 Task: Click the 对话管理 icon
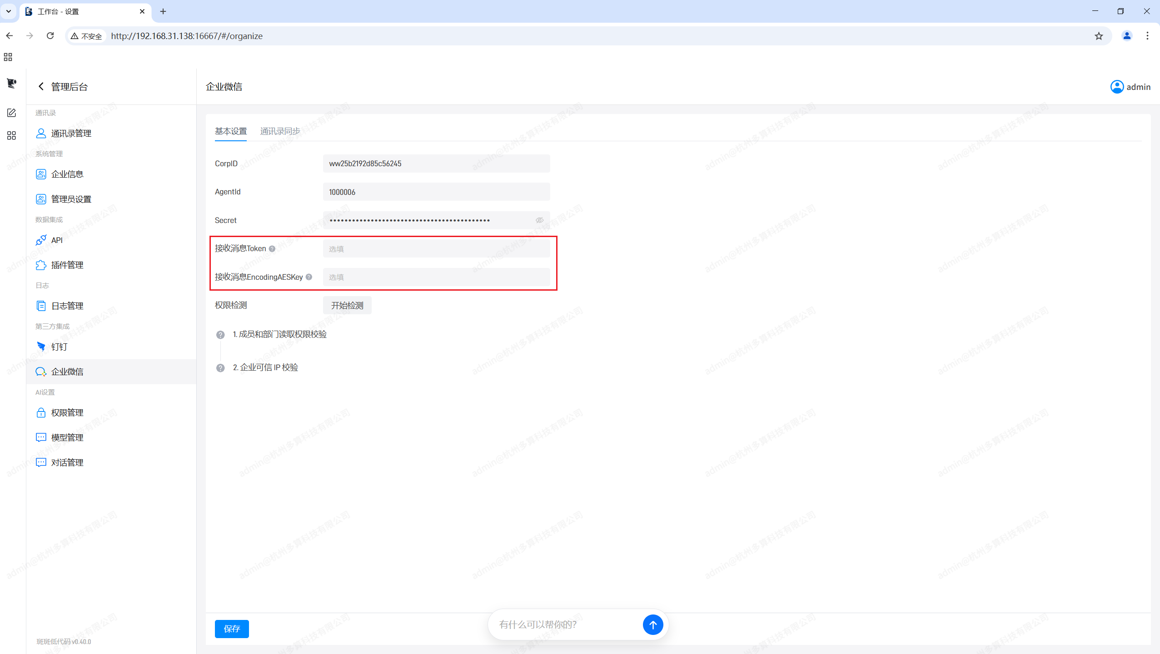(41, 462)
